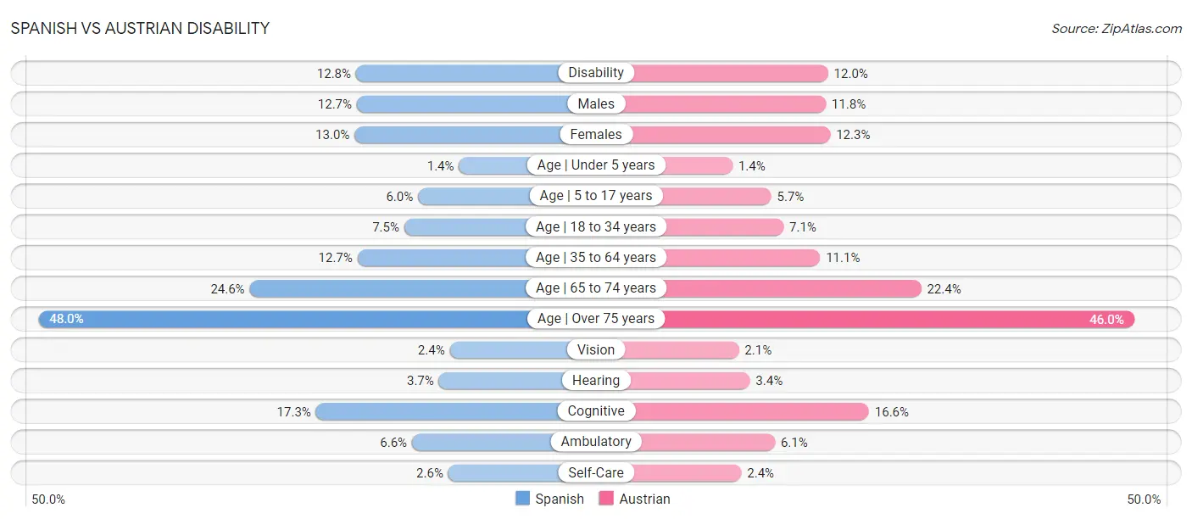
Task: Select the Age Under 5 years label
Action: click(596, 165)
